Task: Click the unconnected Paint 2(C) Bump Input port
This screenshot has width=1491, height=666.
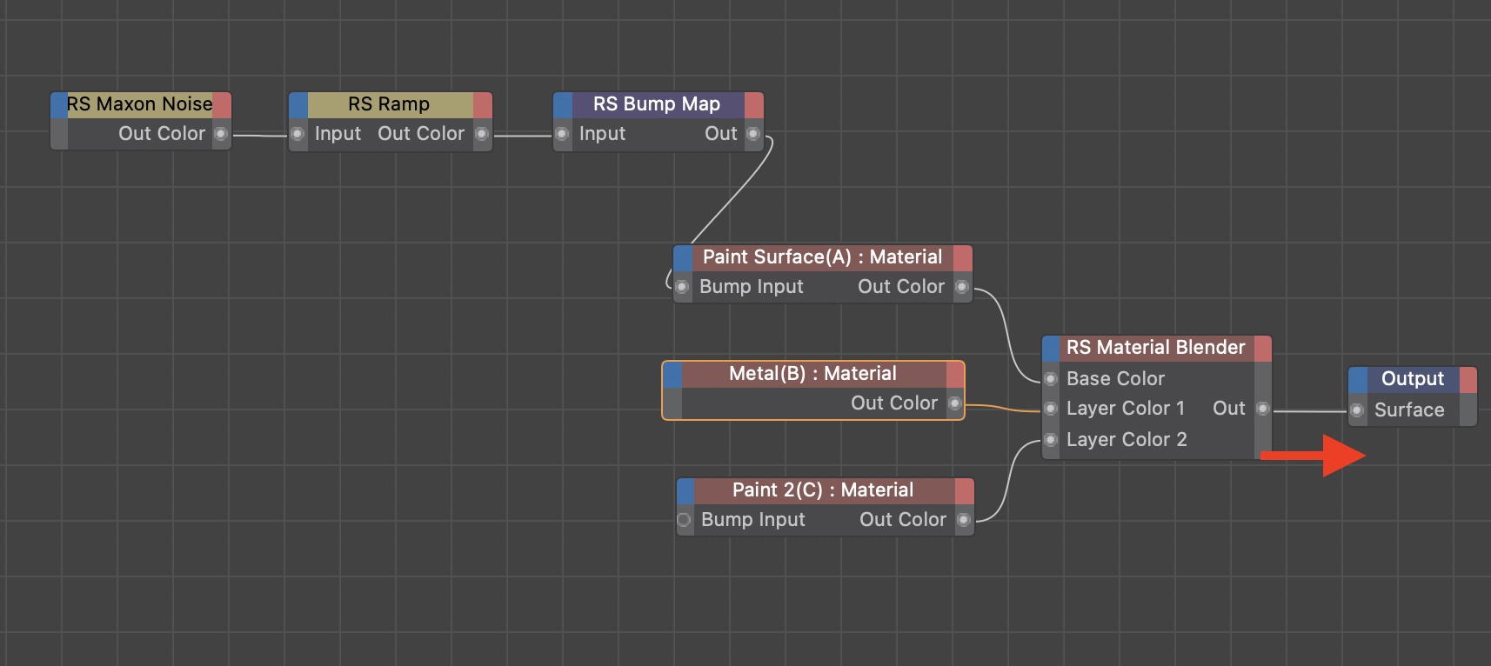Action: tap(685, 520)
